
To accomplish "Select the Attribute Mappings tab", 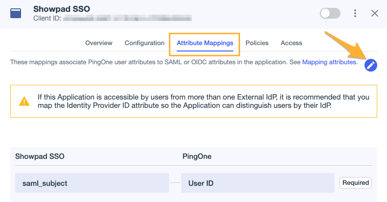I will pos(205,43).
